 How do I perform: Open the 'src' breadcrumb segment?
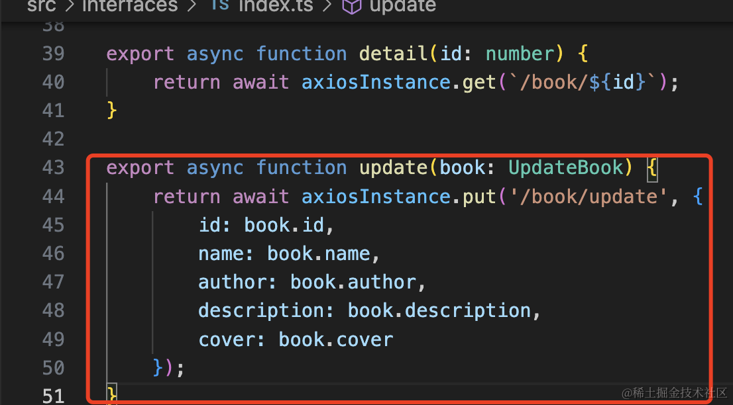pyautogui.click(x=42, y=6)
